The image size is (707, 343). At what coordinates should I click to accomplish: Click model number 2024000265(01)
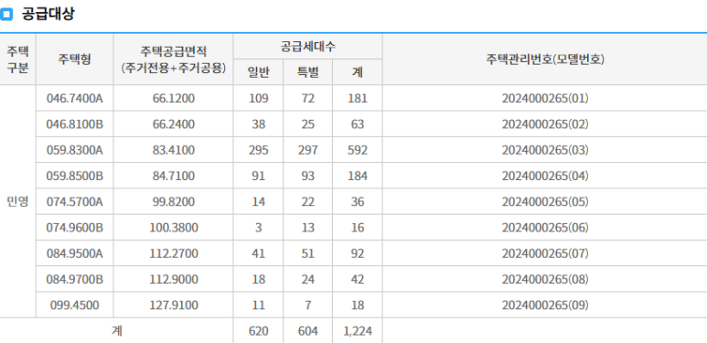click(545, 98)
